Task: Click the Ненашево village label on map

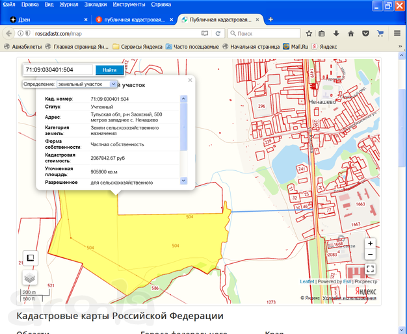Action: pyautogui.click(x=322, y=102)
